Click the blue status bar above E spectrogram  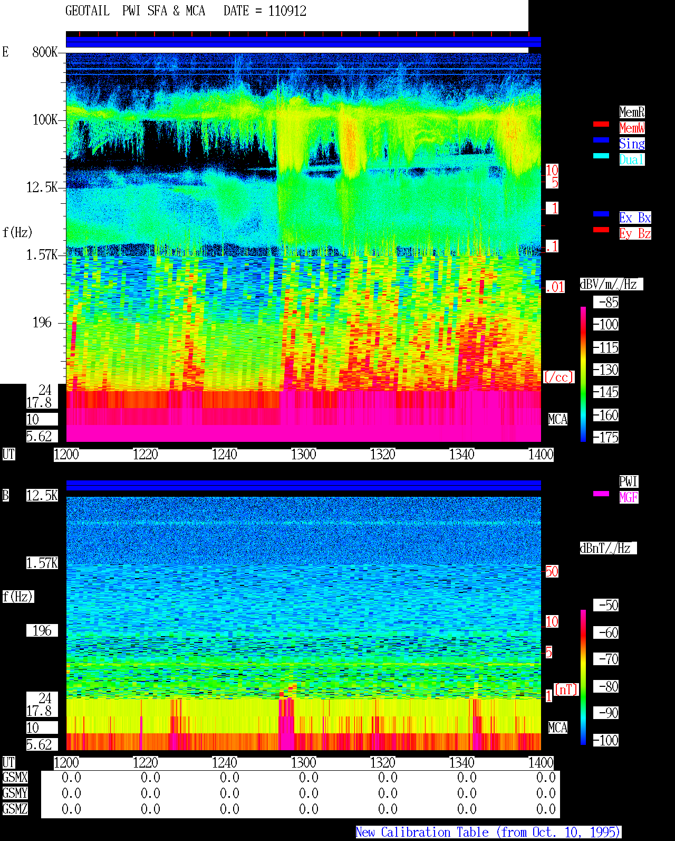[x=303, y=42]
